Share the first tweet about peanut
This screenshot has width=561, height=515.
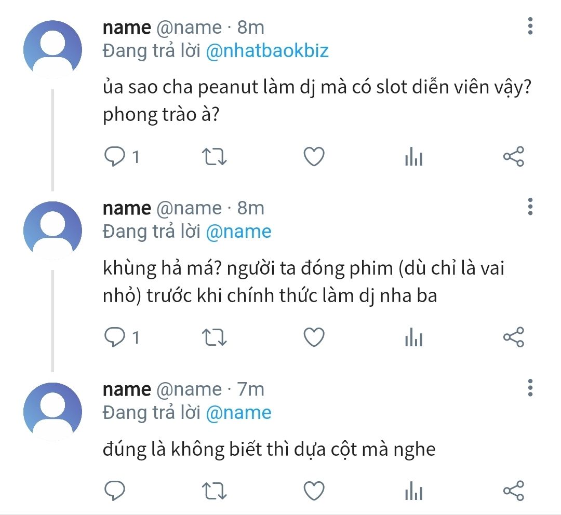[x=514, y=156]
